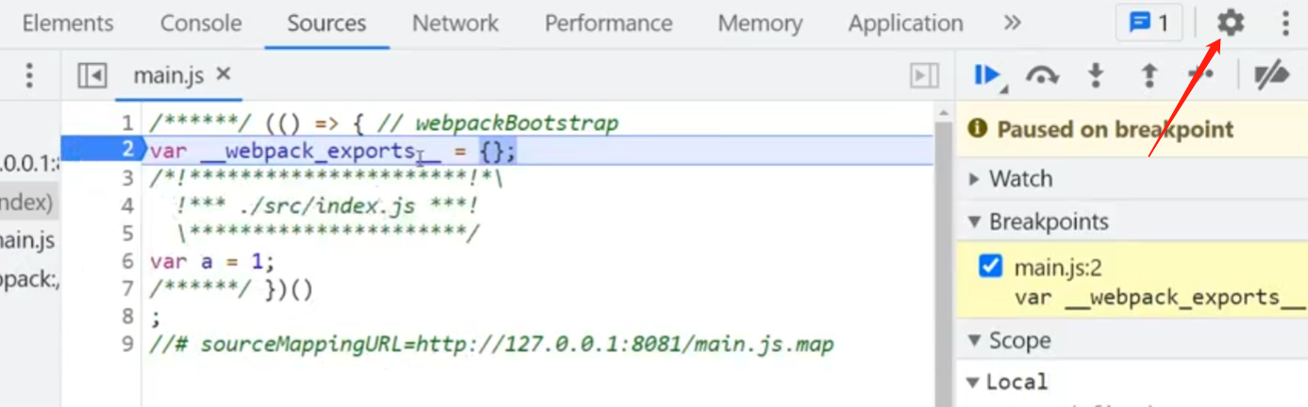Hide the debugger sidebar pane icon
Viewport: 1308px width, 407px height.
924,75
